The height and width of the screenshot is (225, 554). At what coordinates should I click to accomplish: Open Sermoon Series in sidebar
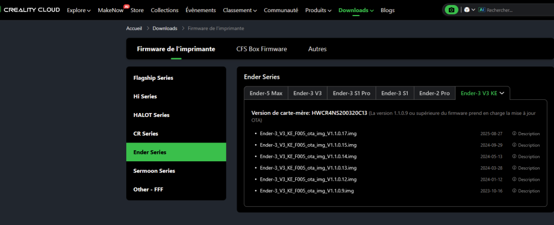[176, 171]
